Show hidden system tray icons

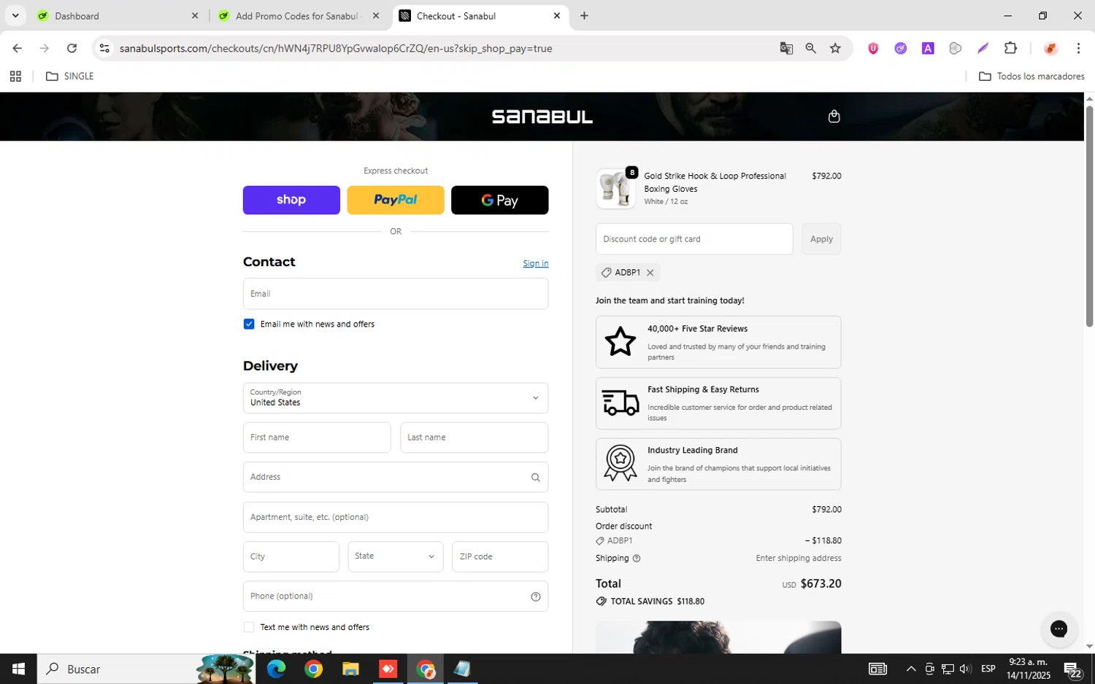[x=910, y=669]
